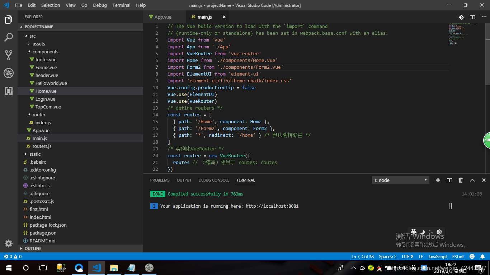Screen dimensions: 490x275
Task: Click the feedback smiley in status bar
Action: pyautogui.click(x=472, y=256)
